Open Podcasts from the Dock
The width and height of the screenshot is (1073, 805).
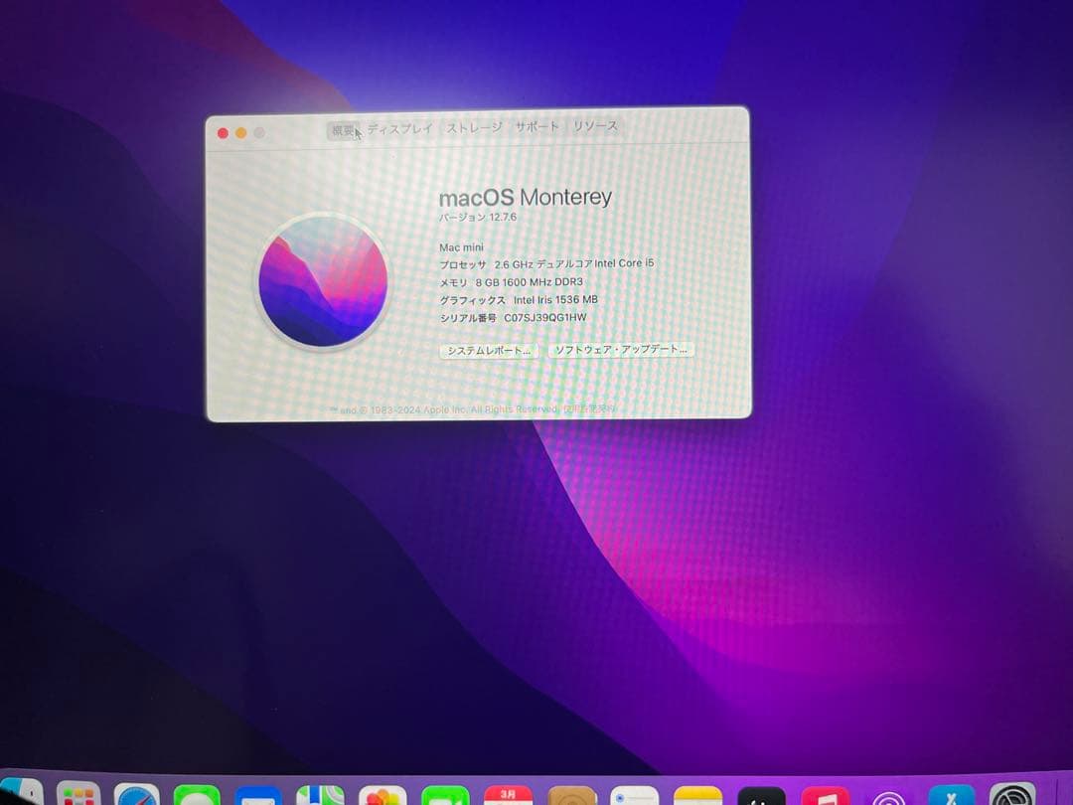click(888, 795)
